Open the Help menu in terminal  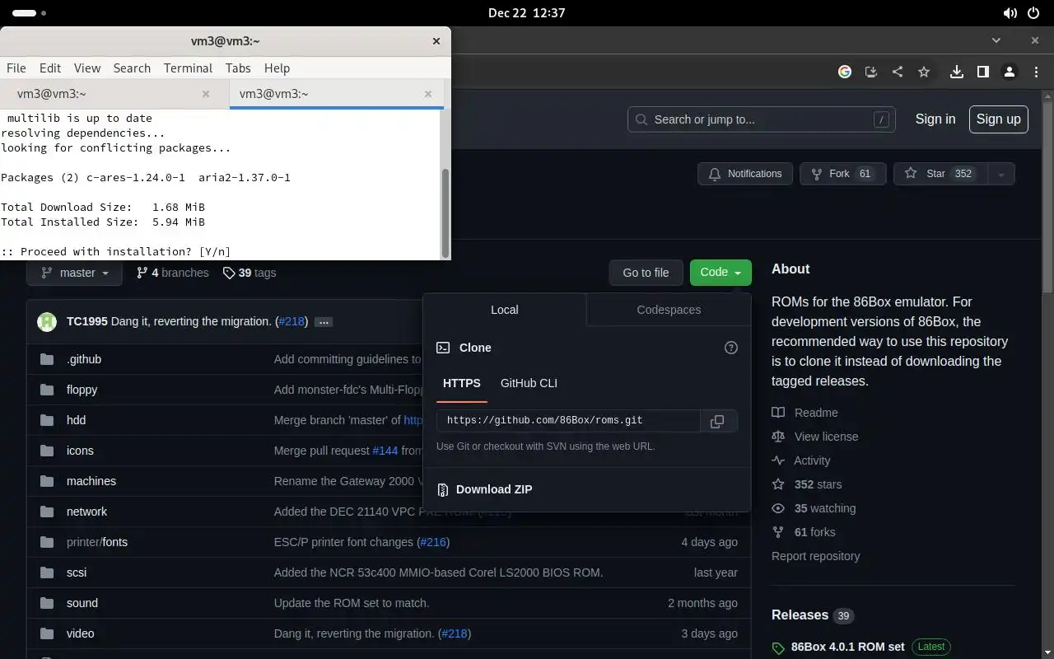point(277,68)
